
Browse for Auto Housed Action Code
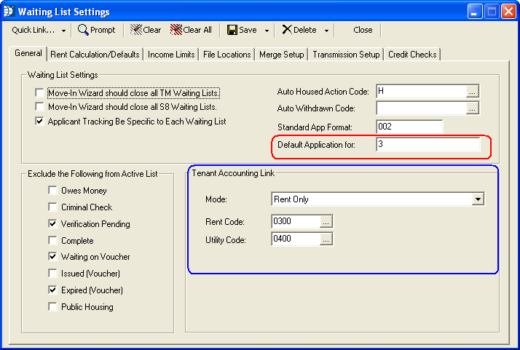(473, 91)
